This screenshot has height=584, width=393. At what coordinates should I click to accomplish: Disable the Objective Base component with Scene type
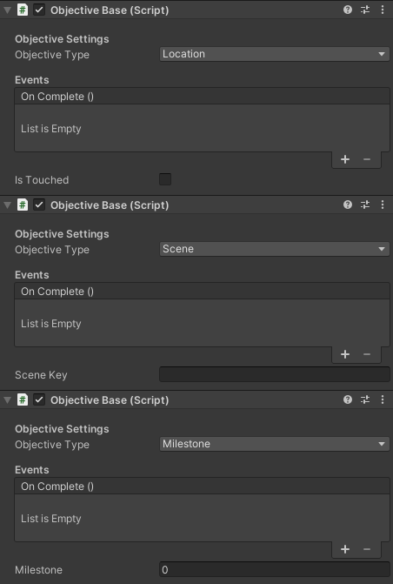coord(39,205)
